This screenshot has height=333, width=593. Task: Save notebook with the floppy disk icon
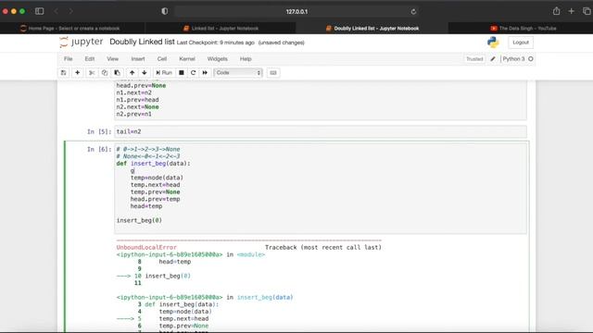tap(64, 72)
